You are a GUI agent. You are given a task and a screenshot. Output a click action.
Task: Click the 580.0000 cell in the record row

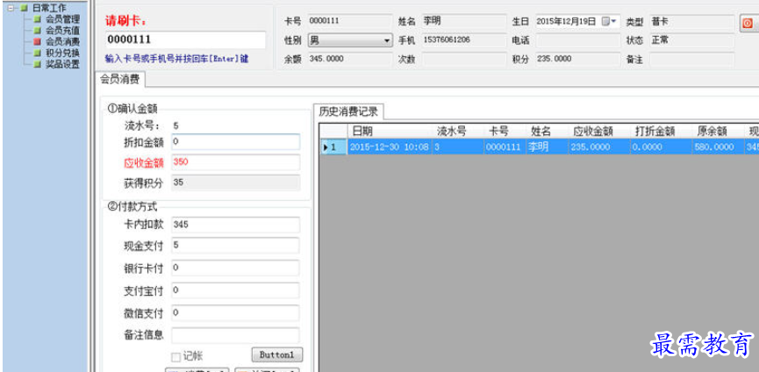coord(719,147)
